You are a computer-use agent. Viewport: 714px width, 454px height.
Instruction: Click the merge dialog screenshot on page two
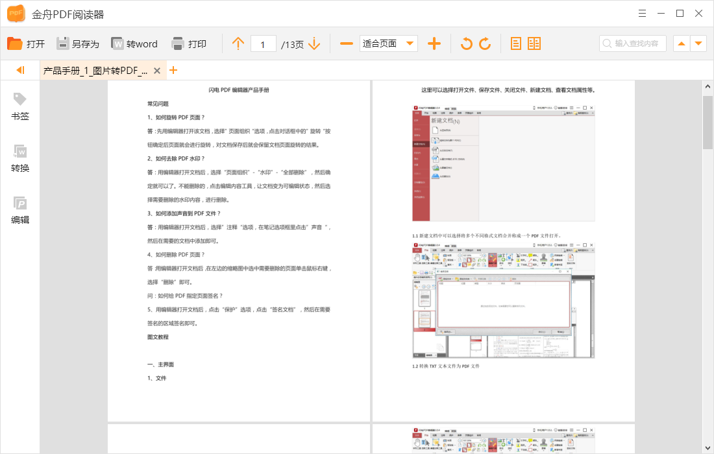504,301
